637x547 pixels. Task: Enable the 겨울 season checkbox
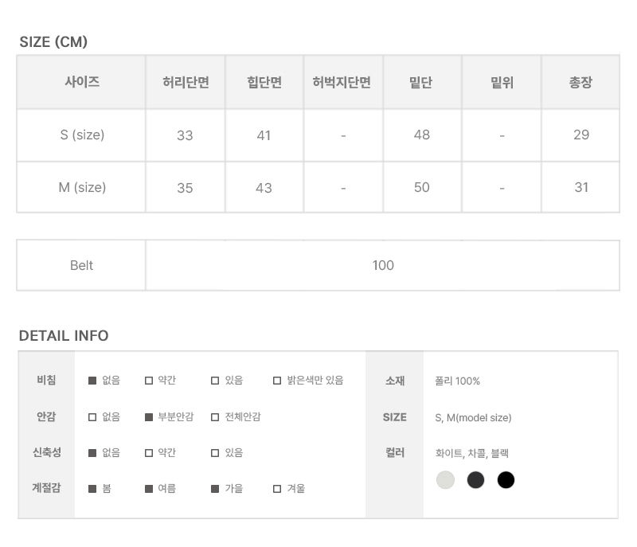click(x=277, y=489)
